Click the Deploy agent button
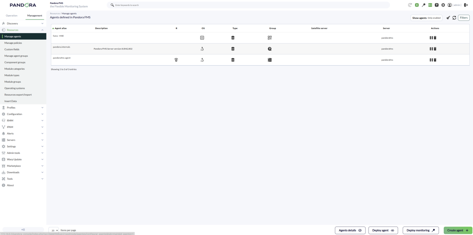The image size is (473, 235). tap(383, 230)
